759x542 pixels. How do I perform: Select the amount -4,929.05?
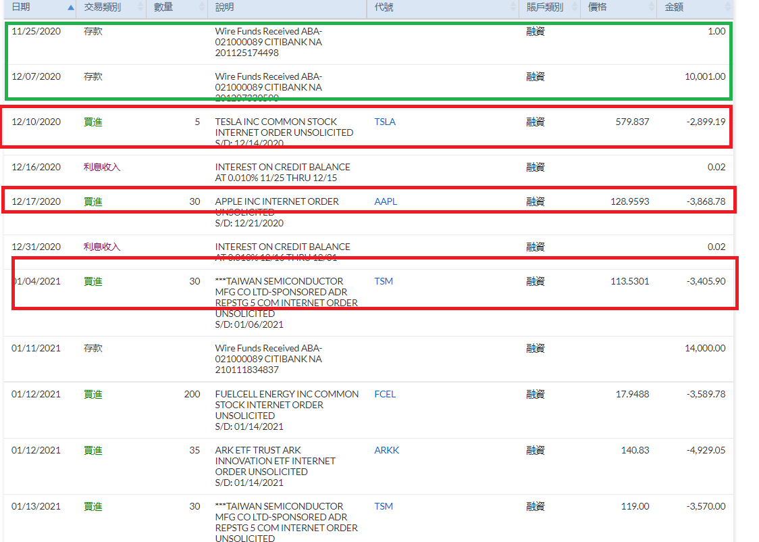pos(706,451)
